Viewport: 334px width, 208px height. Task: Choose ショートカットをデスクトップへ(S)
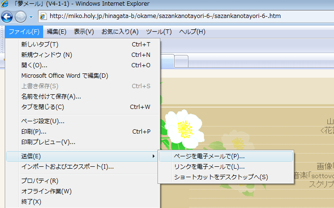[221, 177]
